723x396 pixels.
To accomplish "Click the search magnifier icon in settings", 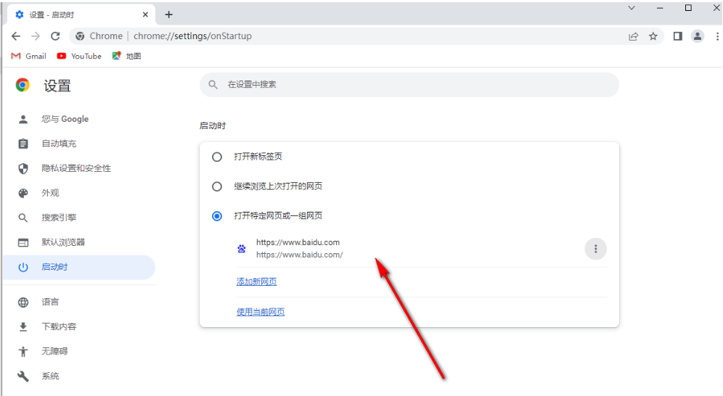I will click(x=213, y=85).
